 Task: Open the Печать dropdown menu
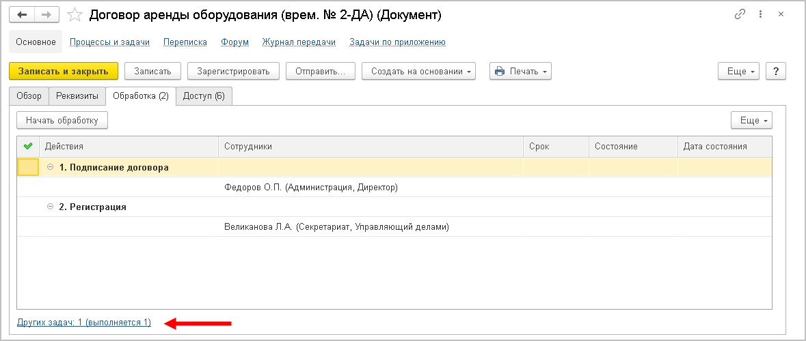pos(520,72)
